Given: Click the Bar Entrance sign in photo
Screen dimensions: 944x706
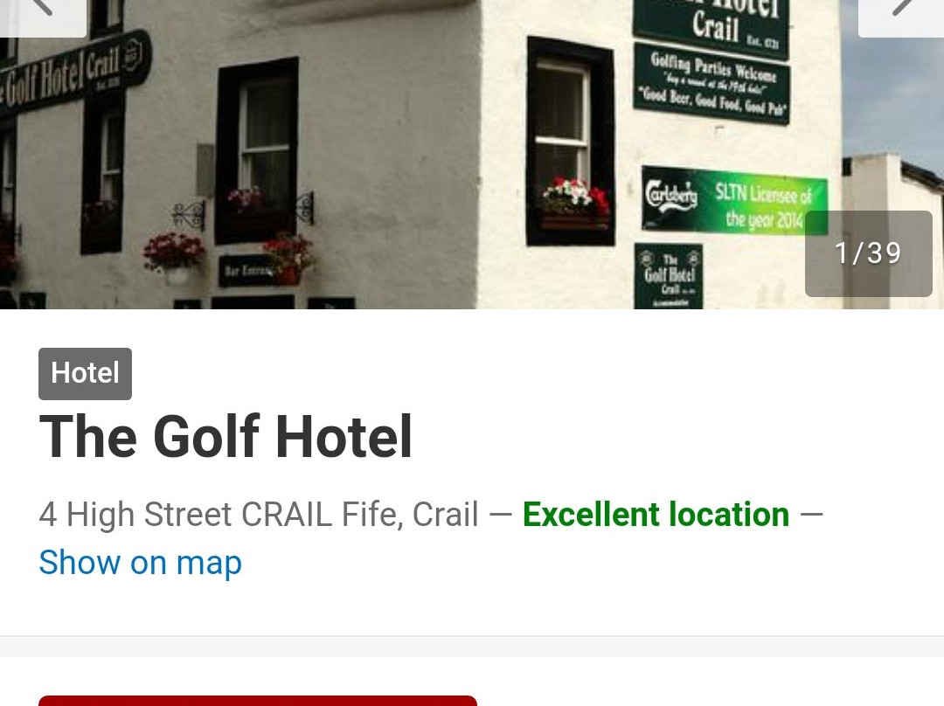Looking at the screenshot, I should [x=250, y=271].
